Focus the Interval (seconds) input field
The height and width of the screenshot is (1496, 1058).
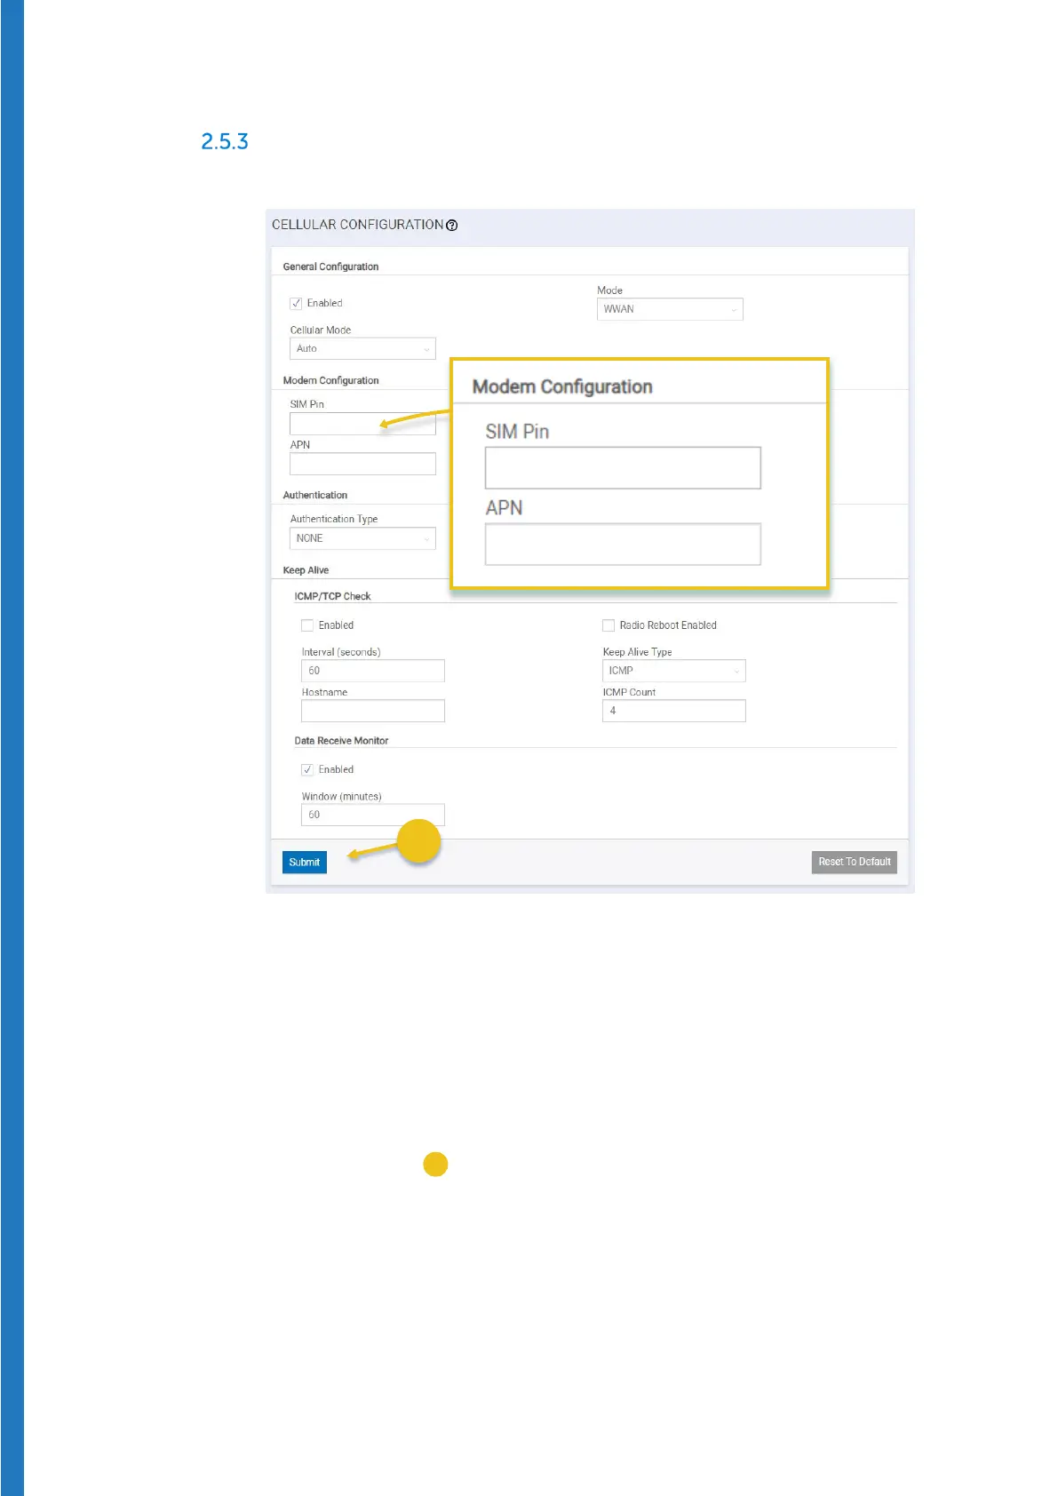[373, 671]
